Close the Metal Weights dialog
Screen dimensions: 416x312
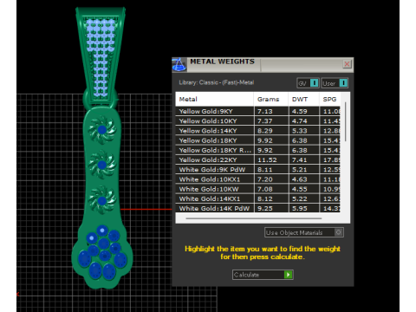[x=347, y=64]
